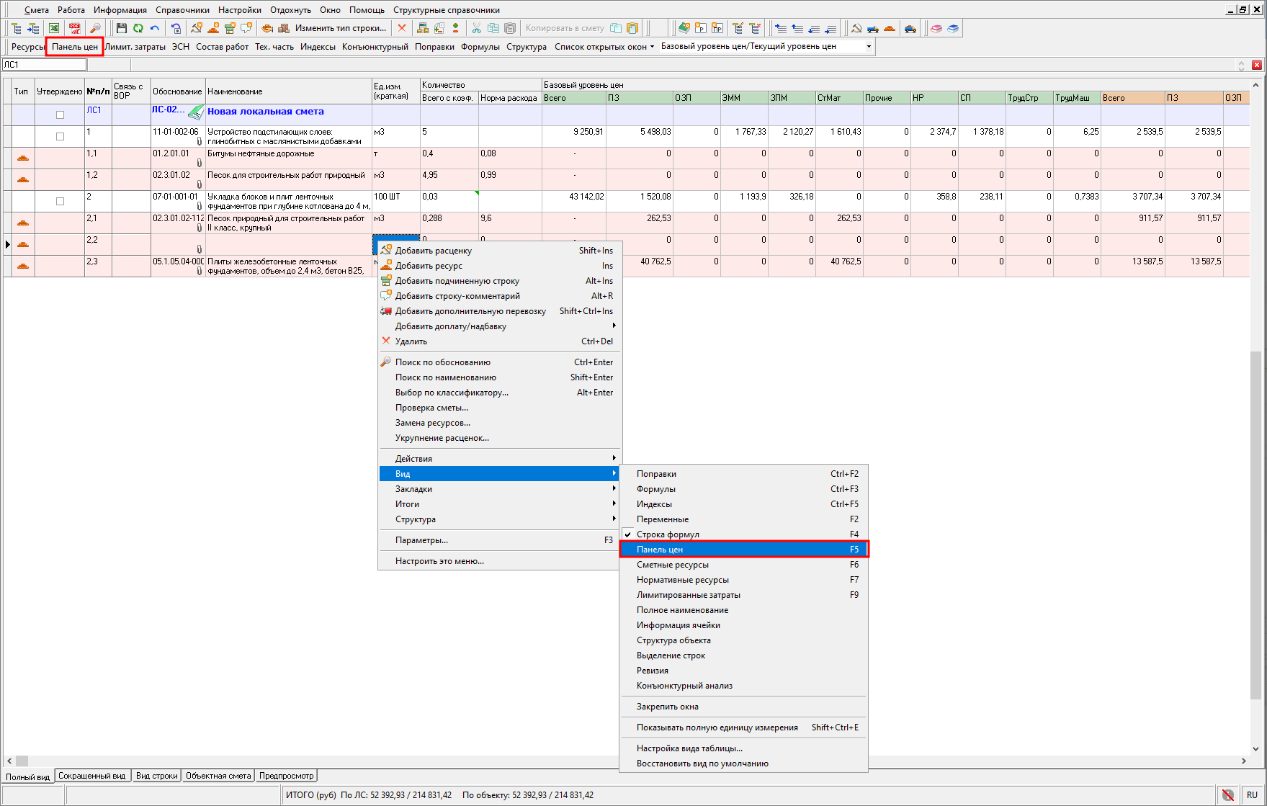Click the blue undo arrow icon
This screenshot has height=806, width=1267.
coord(154,28)
